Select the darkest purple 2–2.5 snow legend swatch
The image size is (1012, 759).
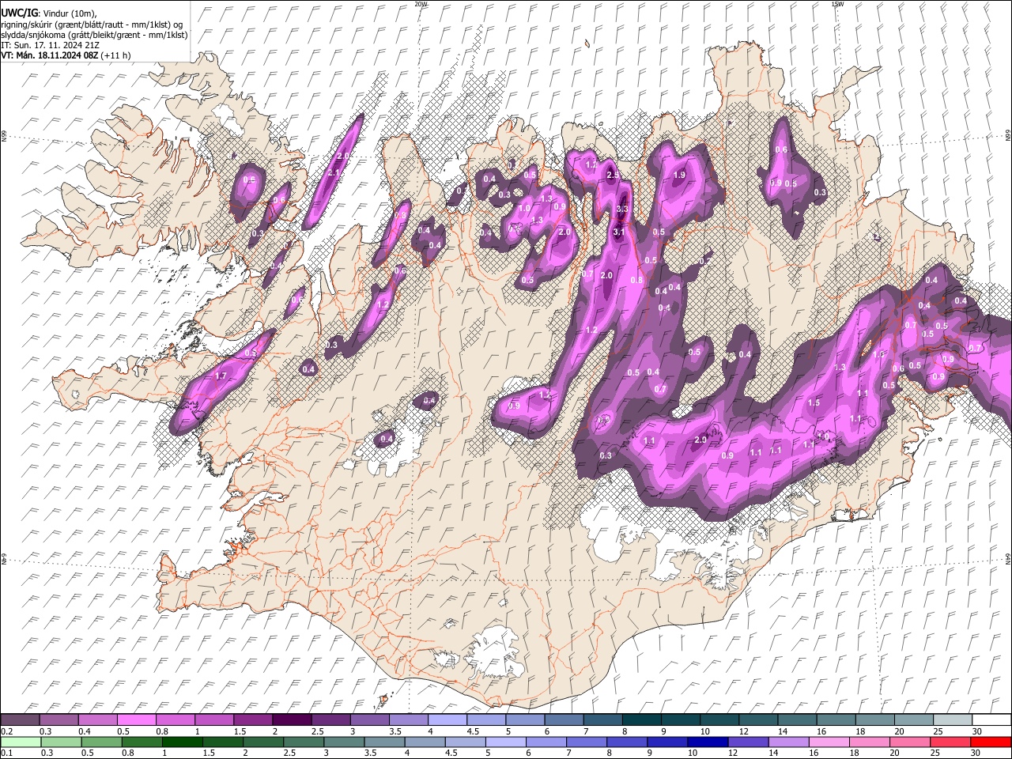pyautogui.click(x=291, y=719)
